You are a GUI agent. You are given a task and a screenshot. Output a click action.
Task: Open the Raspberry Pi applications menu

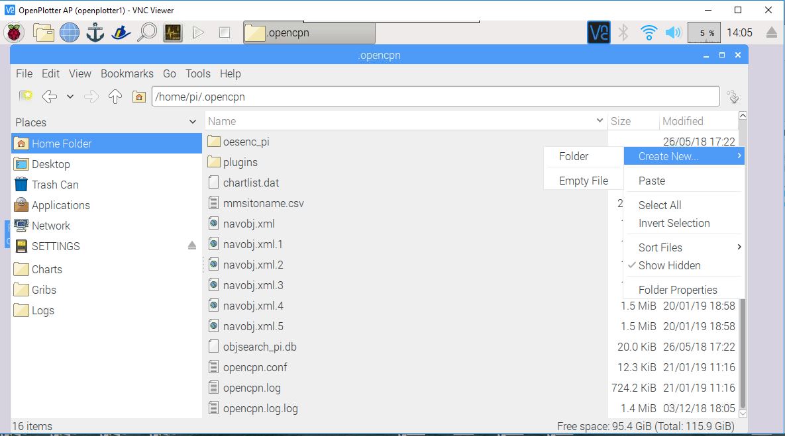point(13,32)
